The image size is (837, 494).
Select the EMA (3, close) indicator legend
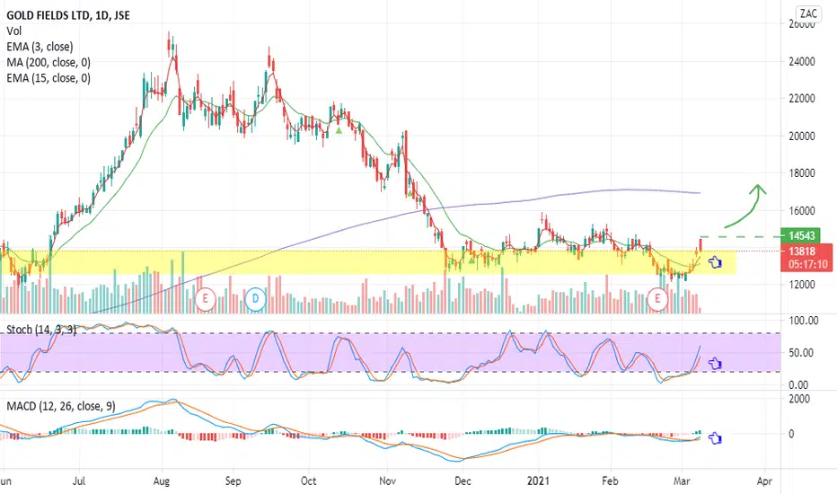point(40,47)
